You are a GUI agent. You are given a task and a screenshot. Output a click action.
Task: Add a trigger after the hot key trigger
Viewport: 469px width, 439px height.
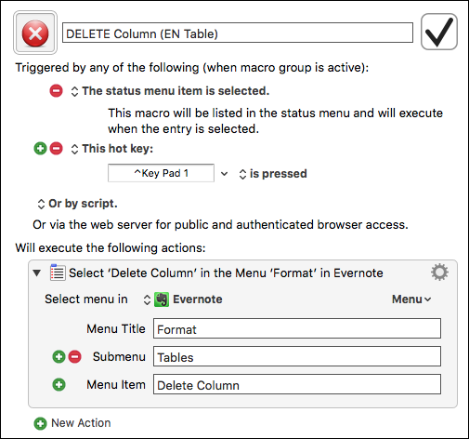click(40, 149)
